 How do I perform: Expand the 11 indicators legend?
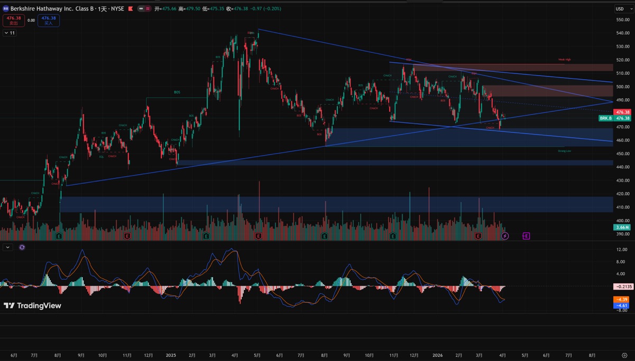pyautogui.click(x=10, y=33)
